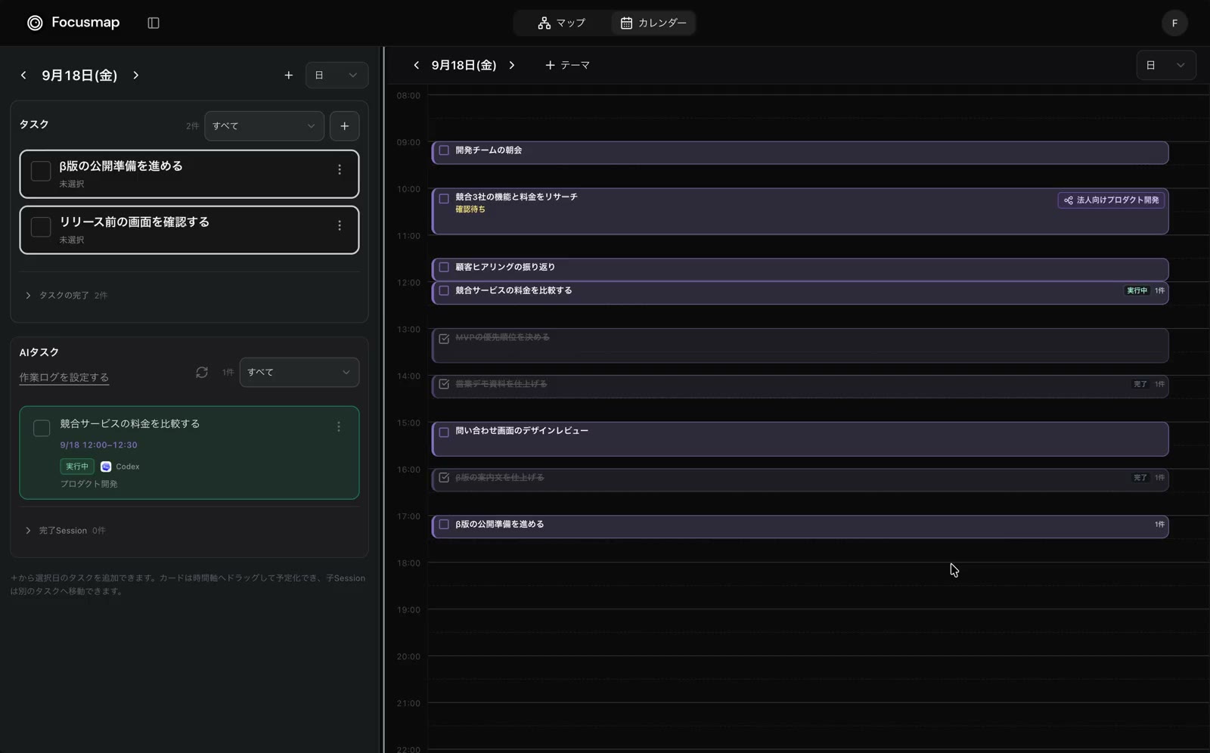Check off the β版の公開準備を進める task
The width and height of the screenshot is (1210, 753).
(41, 171)
